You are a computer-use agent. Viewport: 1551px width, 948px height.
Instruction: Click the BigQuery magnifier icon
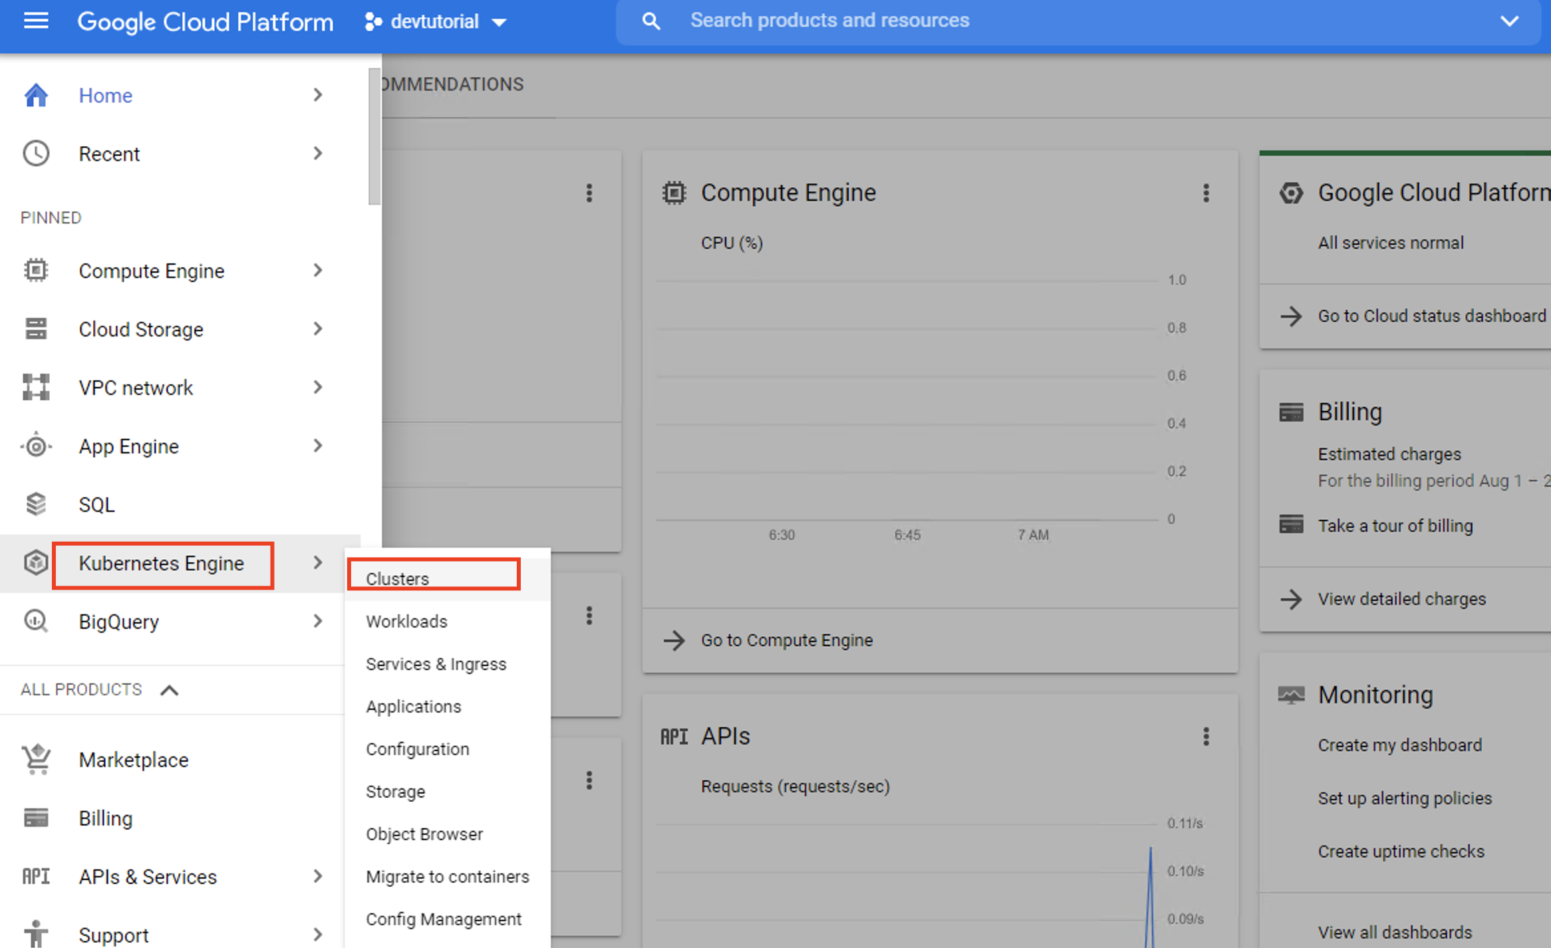click(x=36, y=622)
